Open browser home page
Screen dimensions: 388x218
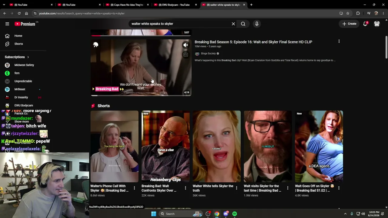pos(26,13)
